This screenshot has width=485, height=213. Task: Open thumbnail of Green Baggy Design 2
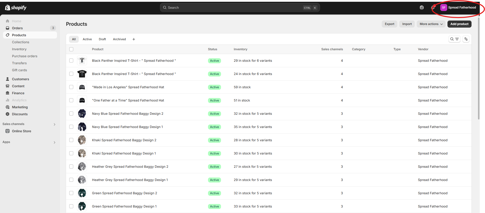point(82,193)
